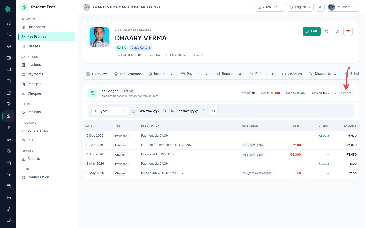Screen dimensions: 365x228
Task: Open Configuration in the sidebar
Action: pos(46,177)
